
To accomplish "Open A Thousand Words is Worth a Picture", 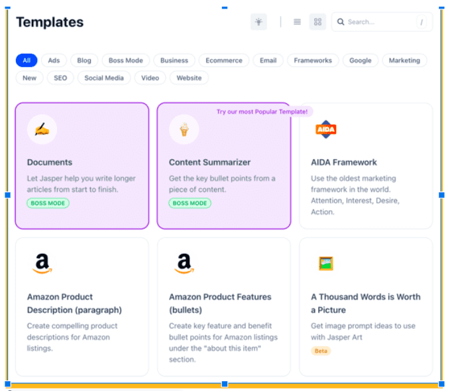I will coord(366,303).
